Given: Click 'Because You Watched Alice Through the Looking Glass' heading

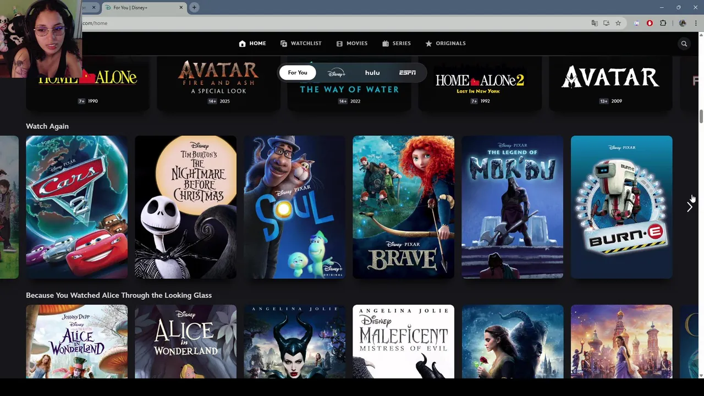Looking at the screenshot, I should click(x=119, y=295).
